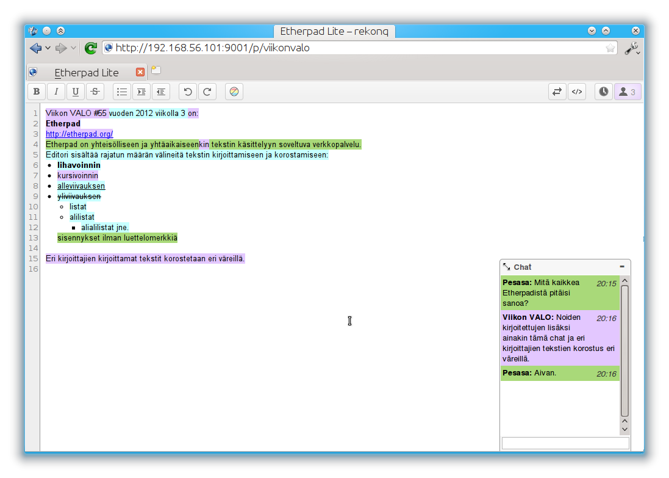Indent the current line

[x=141, y=92]
